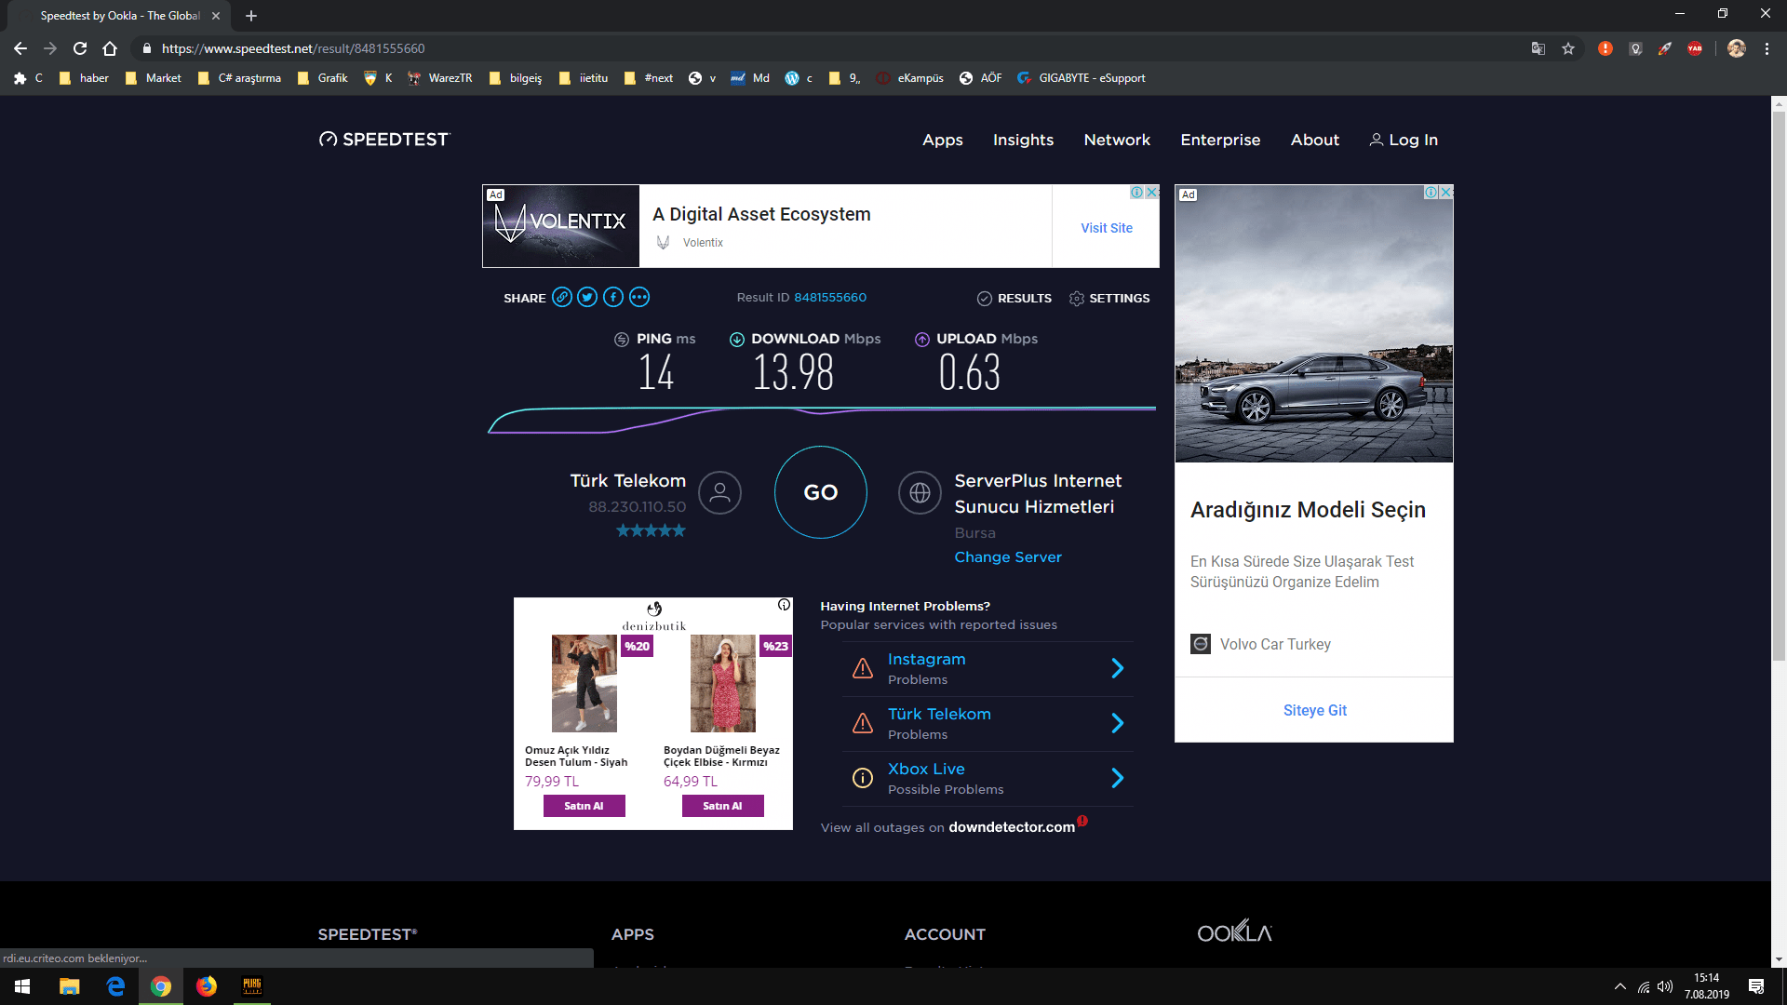Click the page vertical scrollbar
The height and width of the screenshot is (1005, 1787).
coord(1779,372)
